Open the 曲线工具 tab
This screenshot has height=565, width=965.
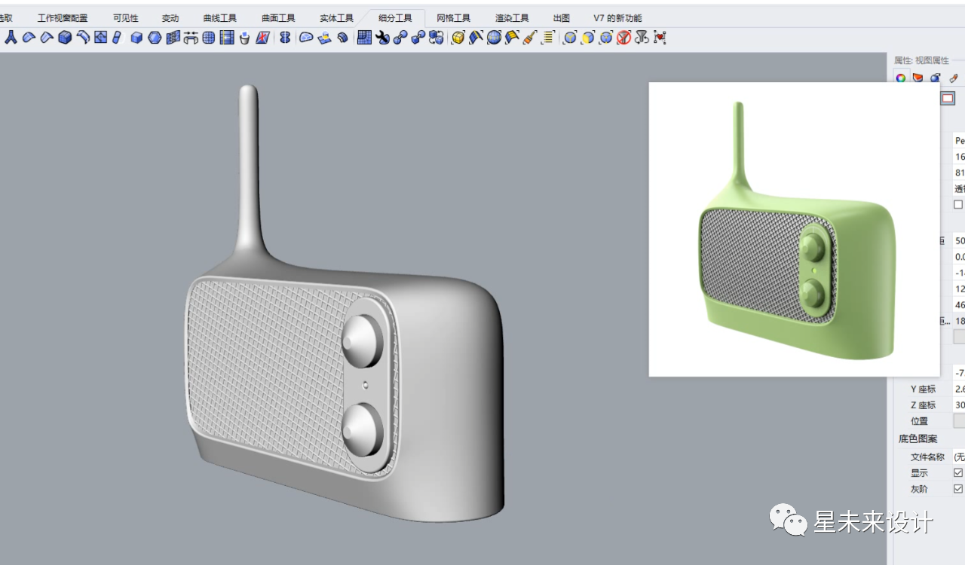[x=220, y=18]
